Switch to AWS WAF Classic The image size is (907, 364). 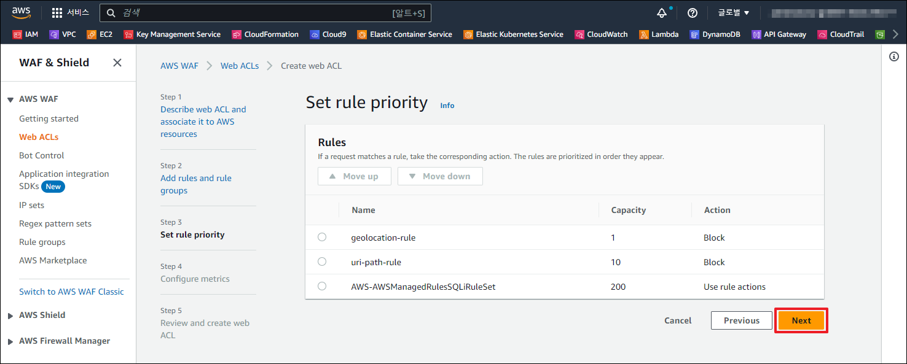tap(71, 292)
